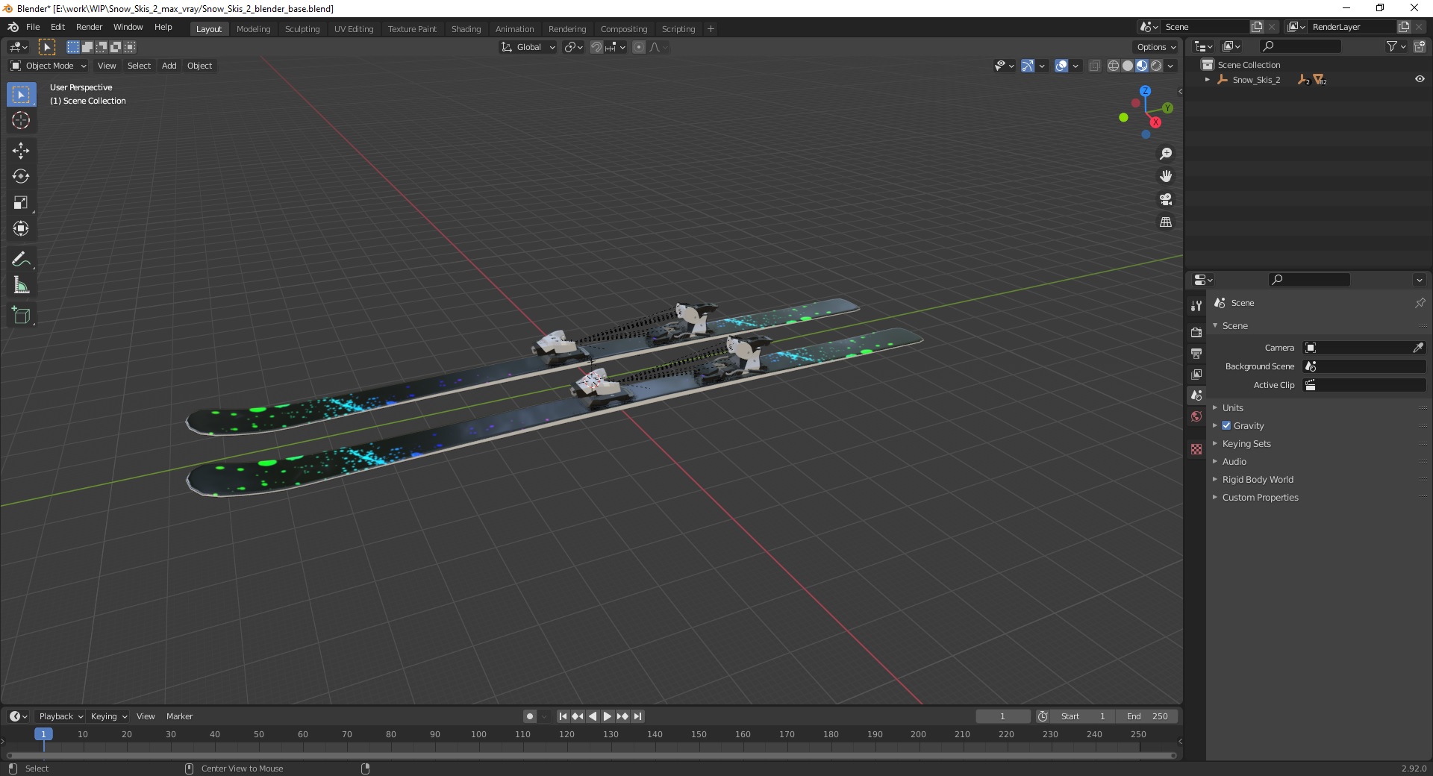Image resolution: width=1433 pixels, height=776 pixels.
Task: Select the Annotate tool
Action: [x=21, y=259]
